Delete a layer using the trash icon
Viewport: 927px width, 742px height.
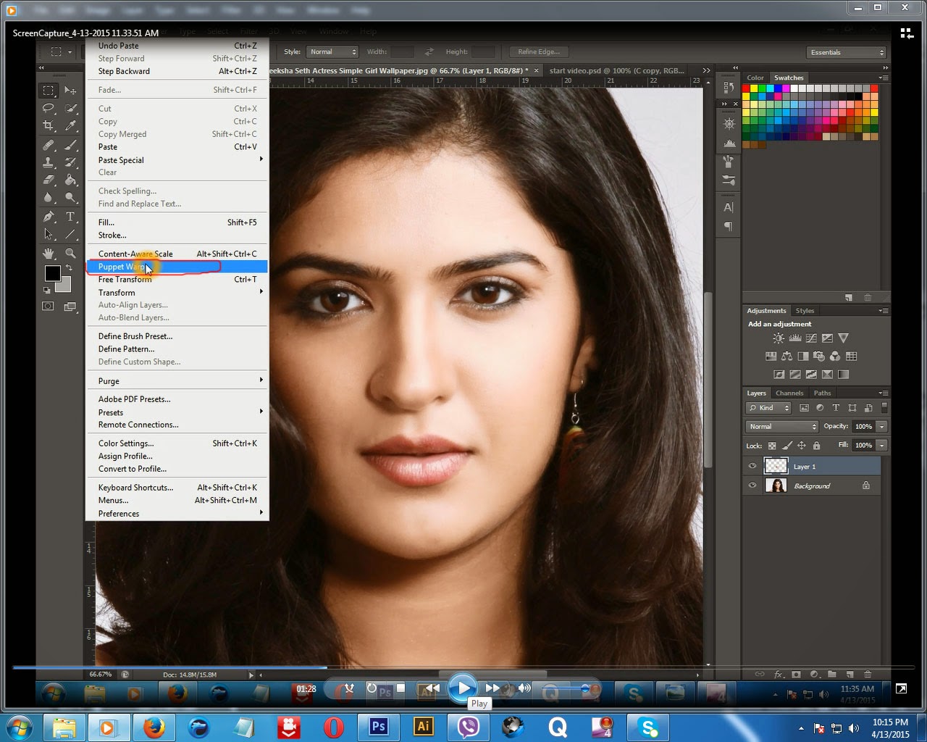tap(868, 675)
